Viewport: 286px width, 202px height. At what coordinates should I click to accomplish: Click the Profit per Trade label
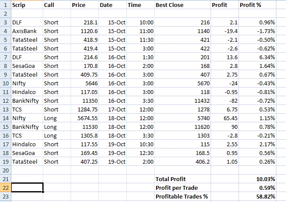click(177, 188)
